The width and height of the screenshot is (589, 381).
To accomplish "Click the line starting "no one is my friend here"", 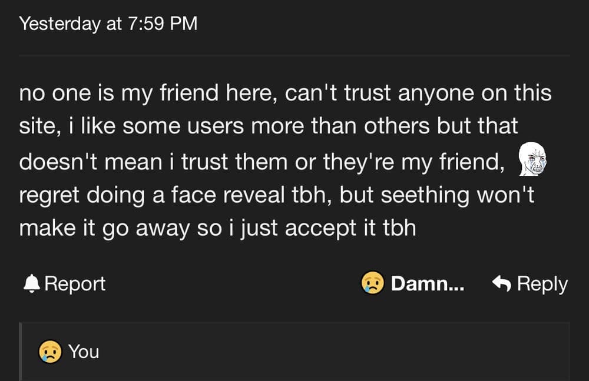I will coord(285,93).
